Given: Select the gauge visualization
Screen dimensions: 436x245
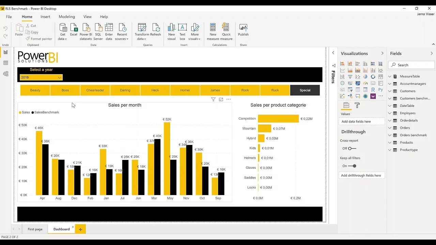Looking at the screenshot, I should pos(365,83).
